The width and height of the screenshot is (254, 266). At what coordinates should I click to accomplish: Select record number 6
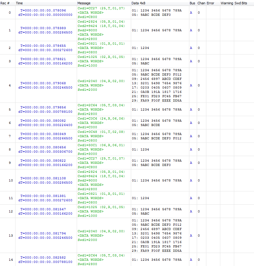(10, 123)
